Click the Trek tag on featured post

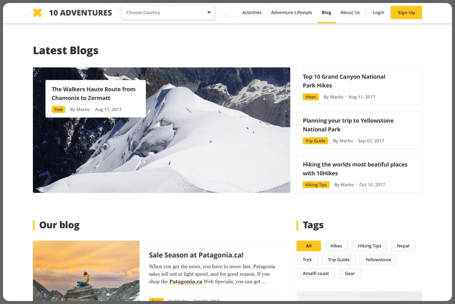pos(58,109)
